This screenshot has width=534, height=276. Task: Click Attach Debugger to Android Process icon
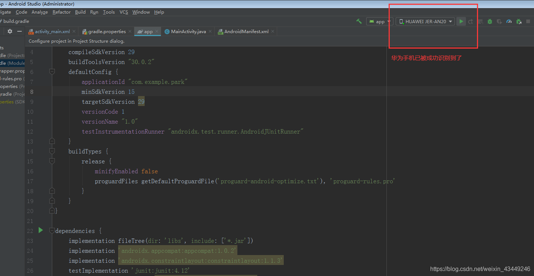point(519,21)
